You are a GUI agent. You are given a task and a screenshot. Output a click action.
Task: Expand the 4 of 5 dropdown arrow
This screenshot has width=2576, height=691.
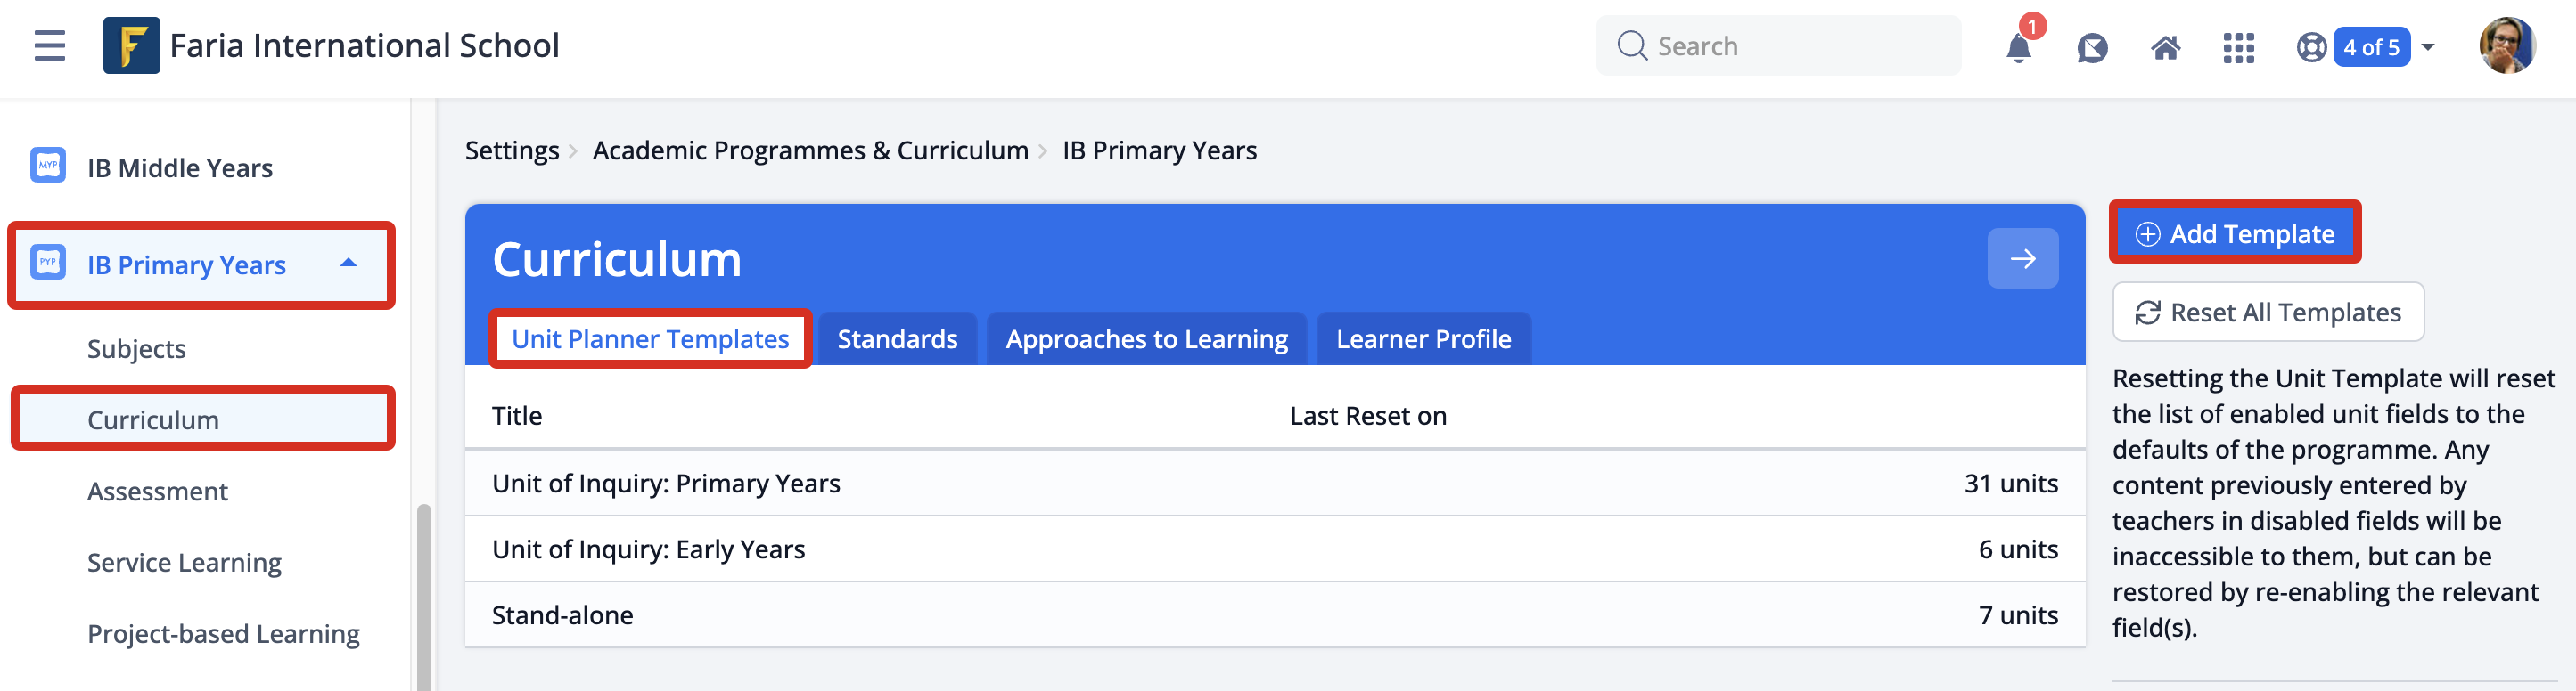click(x=2427, y=47)
